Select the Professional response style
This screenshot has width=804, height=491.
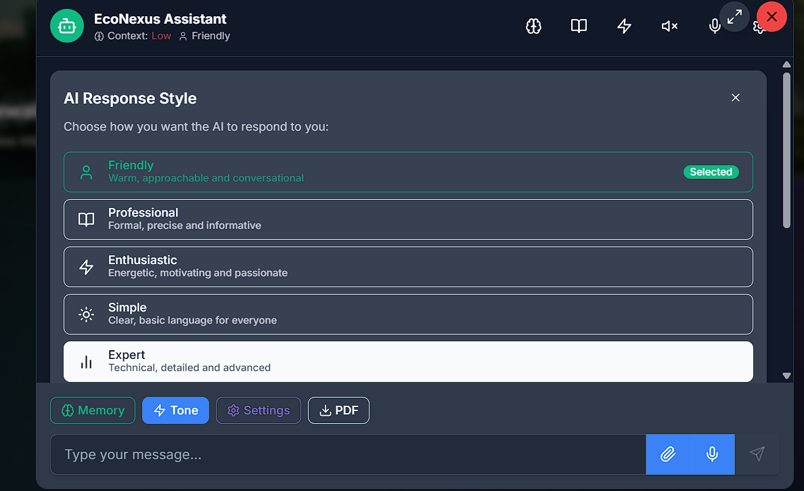(x=408, y=219)
